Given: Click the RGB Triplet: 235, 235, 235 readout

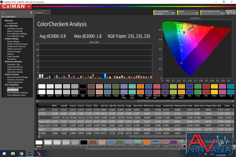Looking at the screenshot, I should (x=129, y=36).
